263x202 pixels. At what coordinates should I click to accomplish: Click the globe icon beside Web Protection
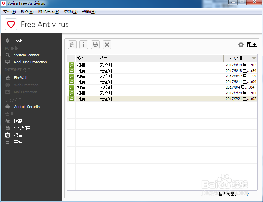tap(7, 85)
